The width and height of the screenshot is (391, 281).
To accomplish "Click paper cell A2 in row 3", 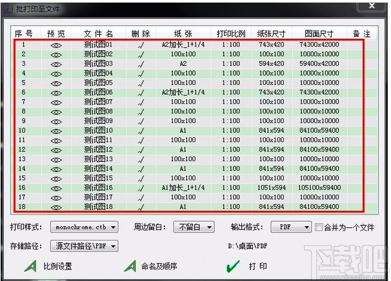I will (x=183, y=64).
